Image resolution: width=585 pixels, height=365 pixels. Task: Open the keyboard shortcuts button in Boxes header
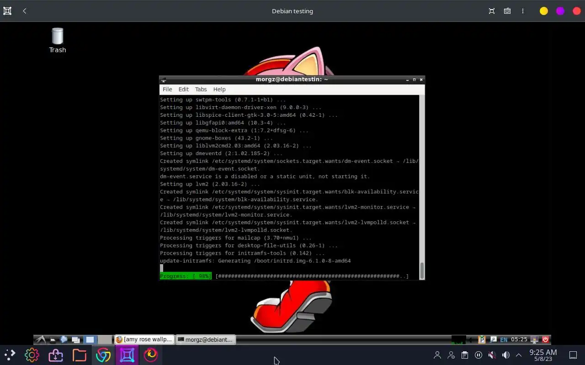click(x=507, y=11)
